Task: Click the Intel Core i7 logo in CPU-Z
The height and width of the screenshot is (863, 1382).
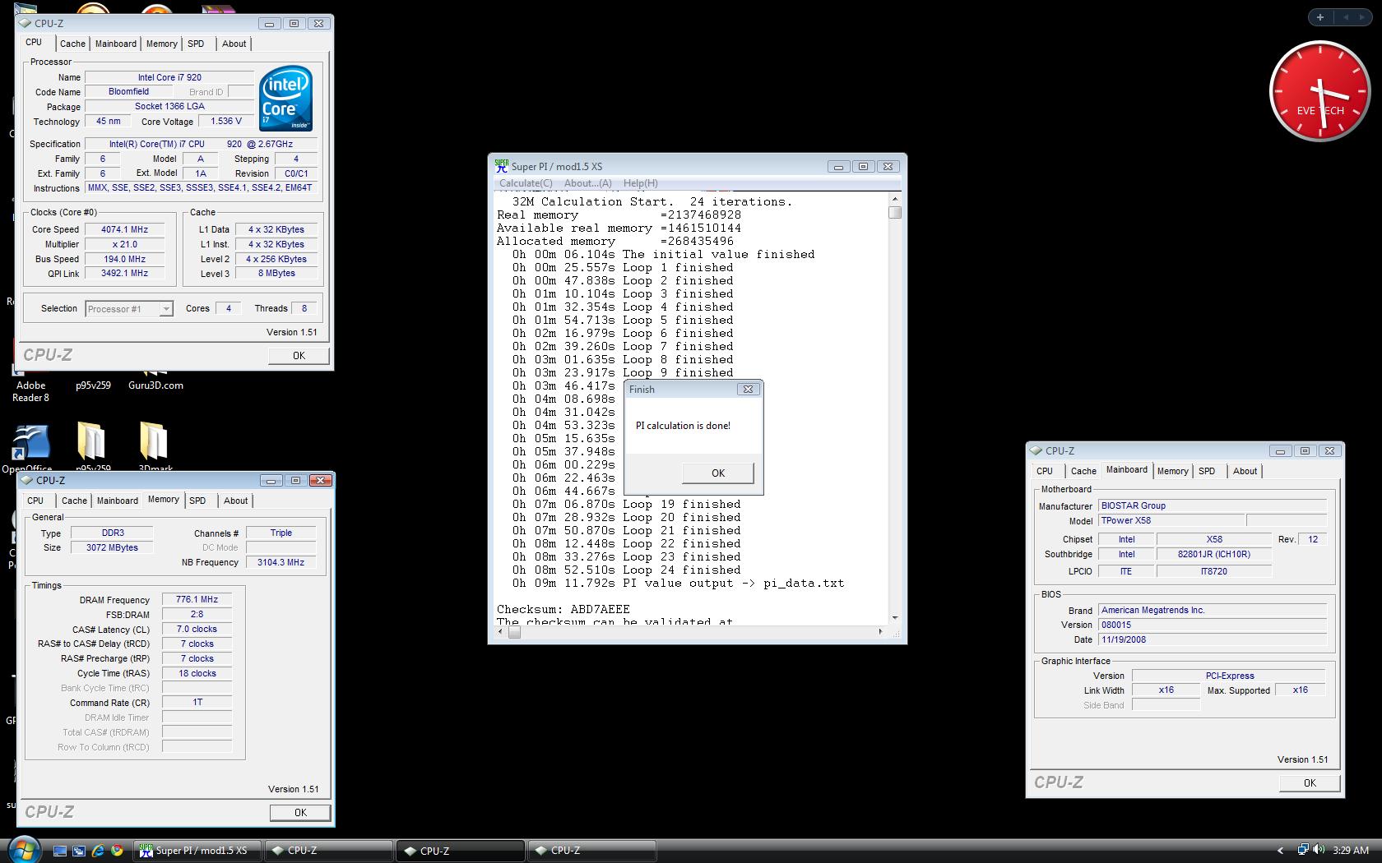Action: 285,99
